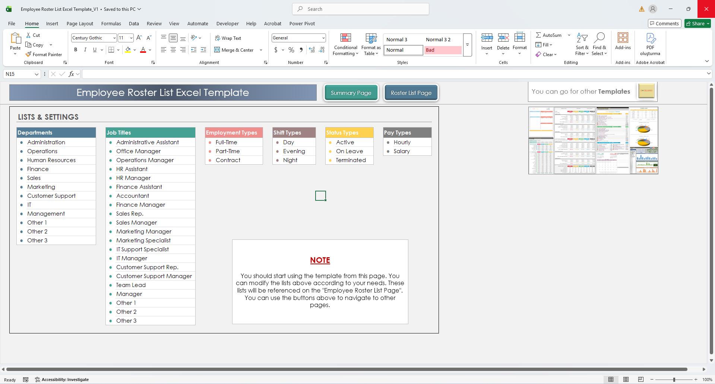This screenshot has width=715, height=384.
Task: Open the Add-ins button
Action: click(623, 41)
